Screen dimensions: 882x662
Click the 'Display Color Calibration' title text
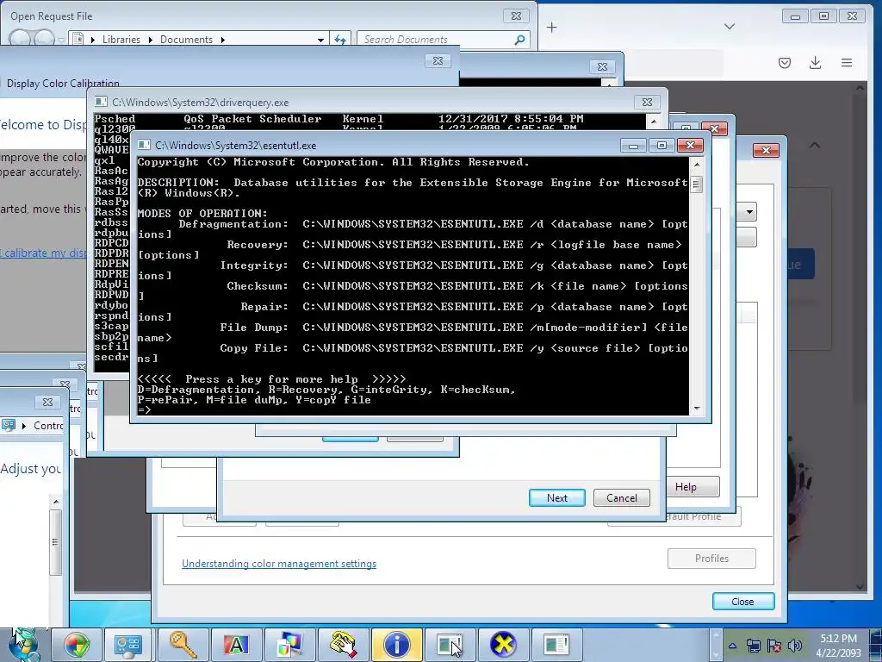coord(63,84)
